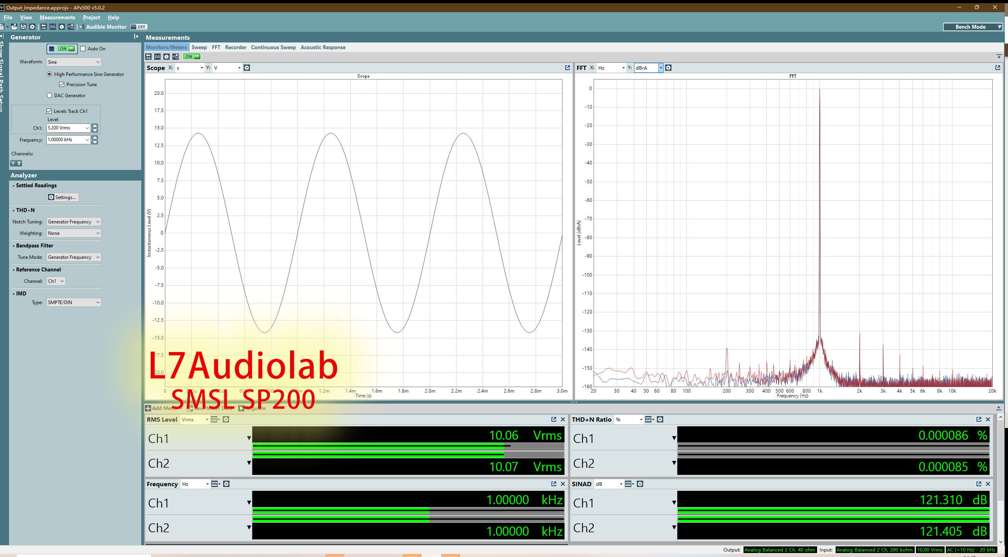
Task: Toggle generator channel 2 button
Action: 19,163
